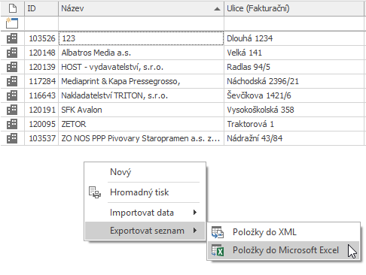Select 'Mediaprint & Kapa Pressegrosso,' cell

141,81
